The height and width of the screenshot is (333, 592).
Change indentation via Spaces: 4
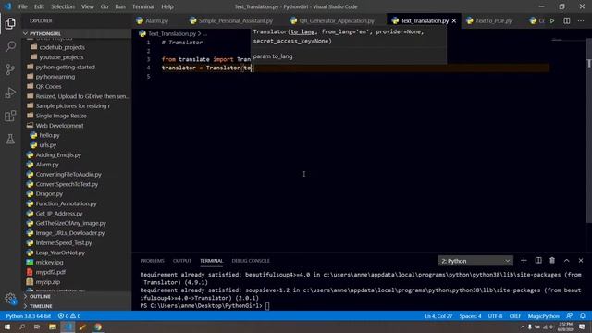470,316
